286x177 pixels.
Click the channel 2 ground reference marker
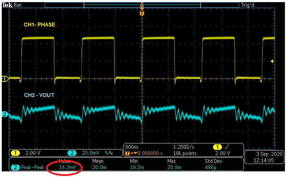(5, 114)
